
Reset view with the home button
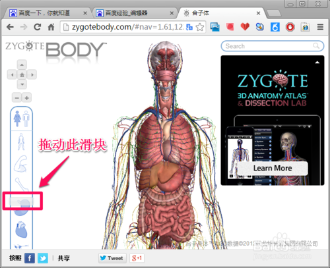click(22, 75)
